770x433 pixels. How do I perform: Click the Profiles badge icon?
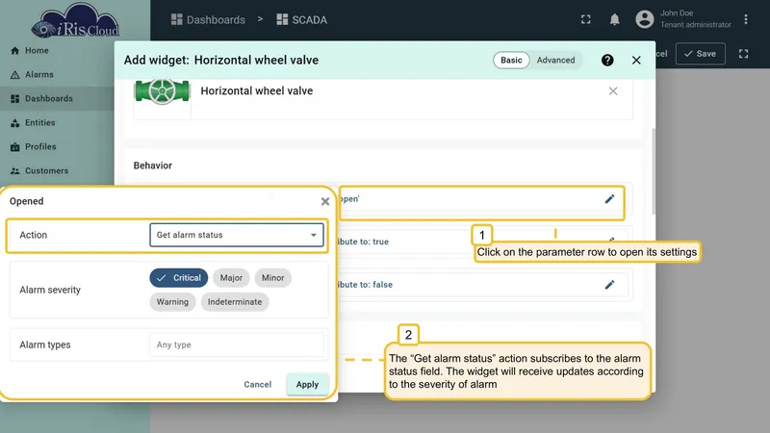pos(14,147)
